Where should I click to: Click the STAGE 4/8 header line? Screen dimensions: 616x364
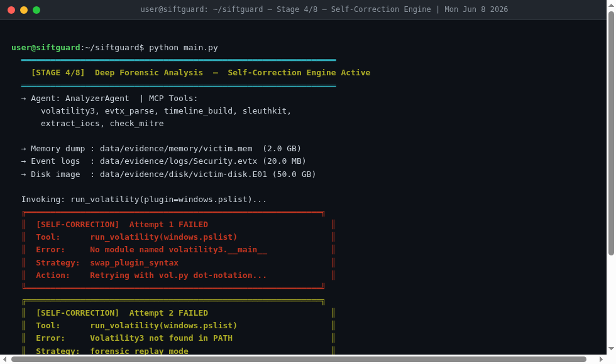tap(201, 73)
